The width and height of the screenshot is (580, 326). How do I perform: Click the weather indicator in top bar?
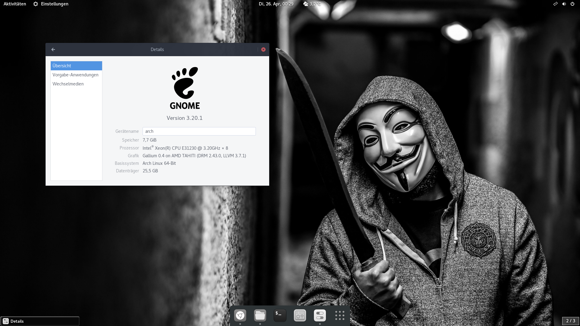(x=312, y=4)
